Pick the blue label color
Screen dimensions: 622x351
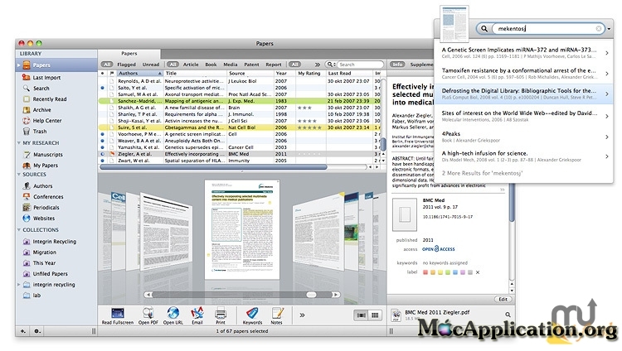point(455,272)
